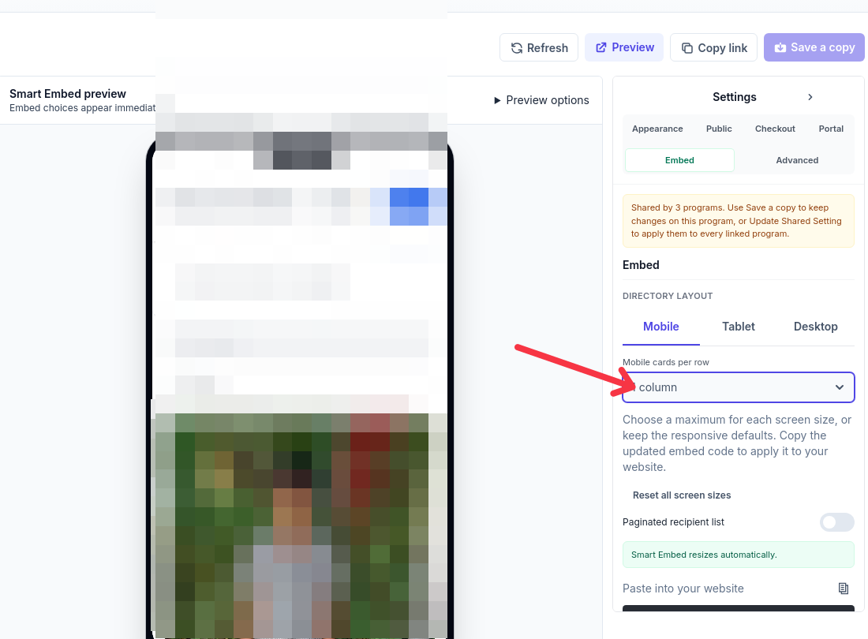Click the 'Smart Embed resizes automatically.' notice
This screenshot has height=639, width=868.
(x=739, y=555)
